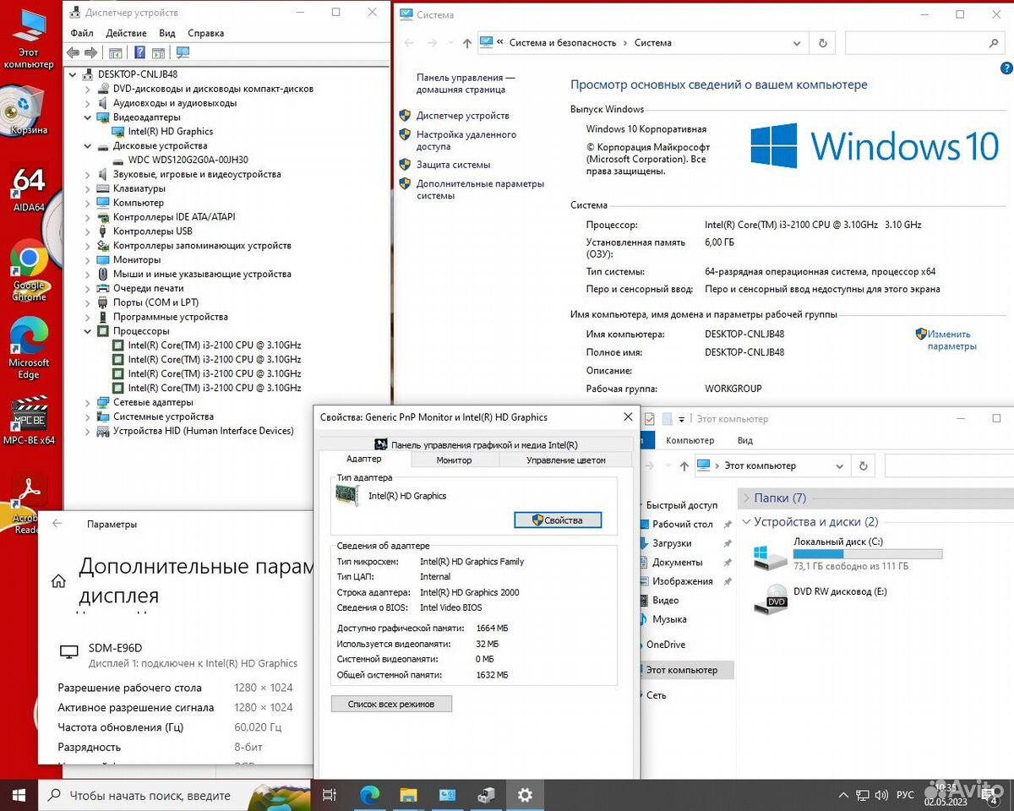Screen dimensions: 1014x811
Task: Collapse DESKTOP-CNLJB48 root node
Action: [x=74, y=74]
